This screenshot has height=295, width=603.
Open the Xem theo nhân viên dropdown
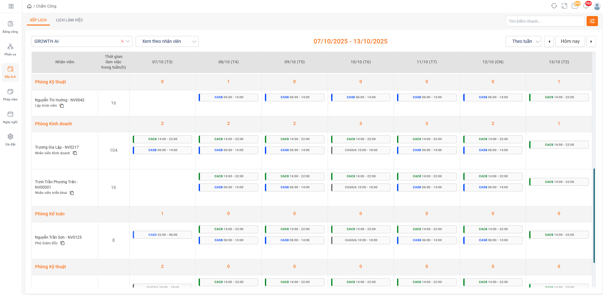[x=167, y=41]
